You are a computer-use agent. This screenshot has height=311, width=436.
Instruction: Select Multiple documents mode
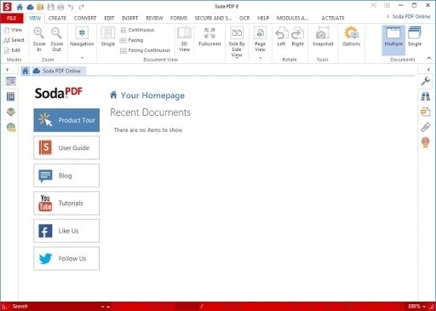(x=393, y=40)
